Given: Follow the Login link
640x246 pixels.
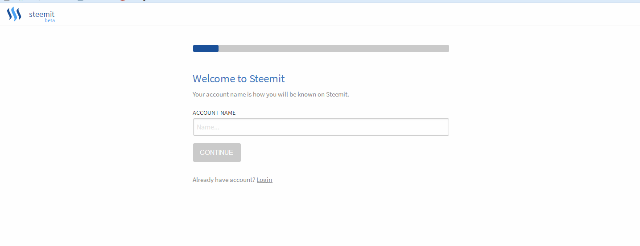Looking at the screenshot, I should coord(264,180).
